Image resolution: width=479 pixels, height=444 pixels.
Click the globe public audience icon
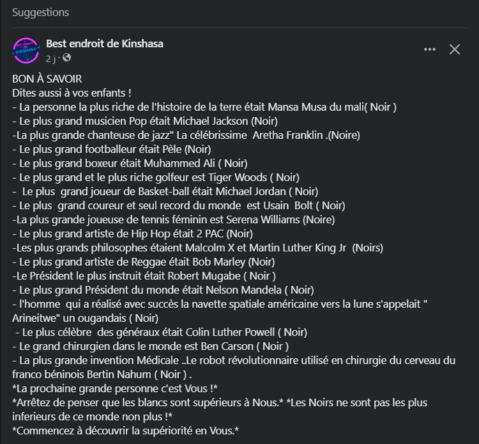point(67,58)
